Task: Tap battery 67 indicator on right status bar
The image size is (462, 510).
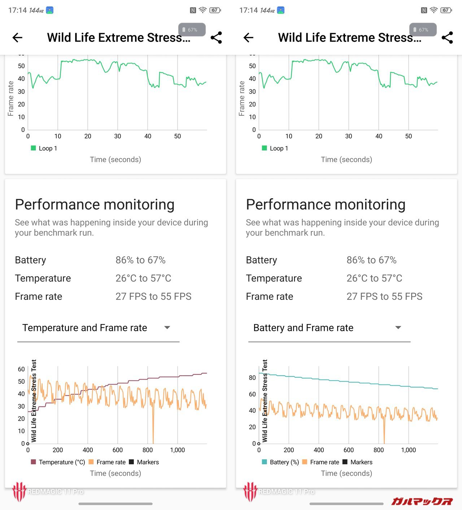Action: point(446,10)
